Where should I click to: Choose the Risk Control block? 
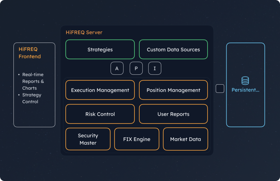pos(100,114)
